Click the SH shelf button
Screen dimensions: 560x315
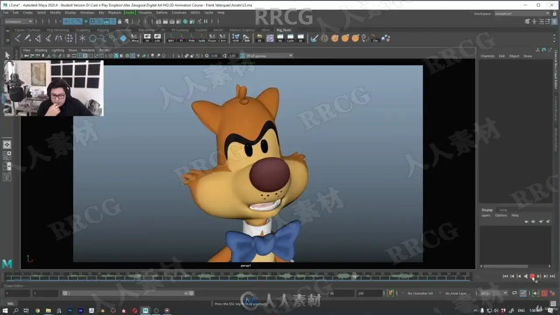tap(147, 38)
